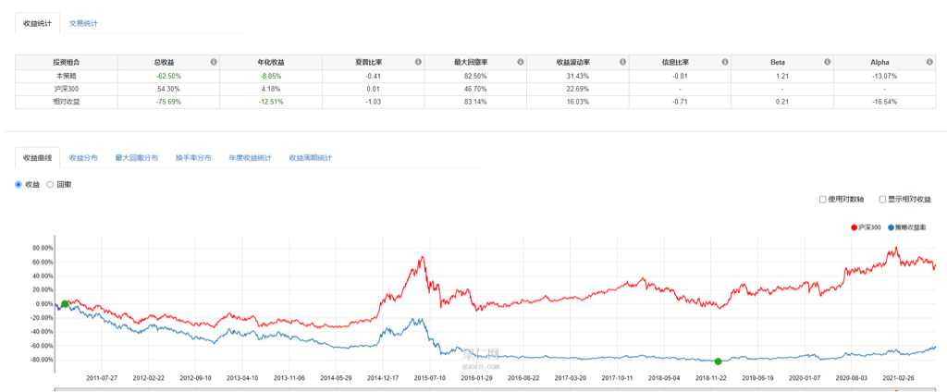Toggle the blue 策略收益率 legend swatch

pyautogui.click(x=891, y=227)
